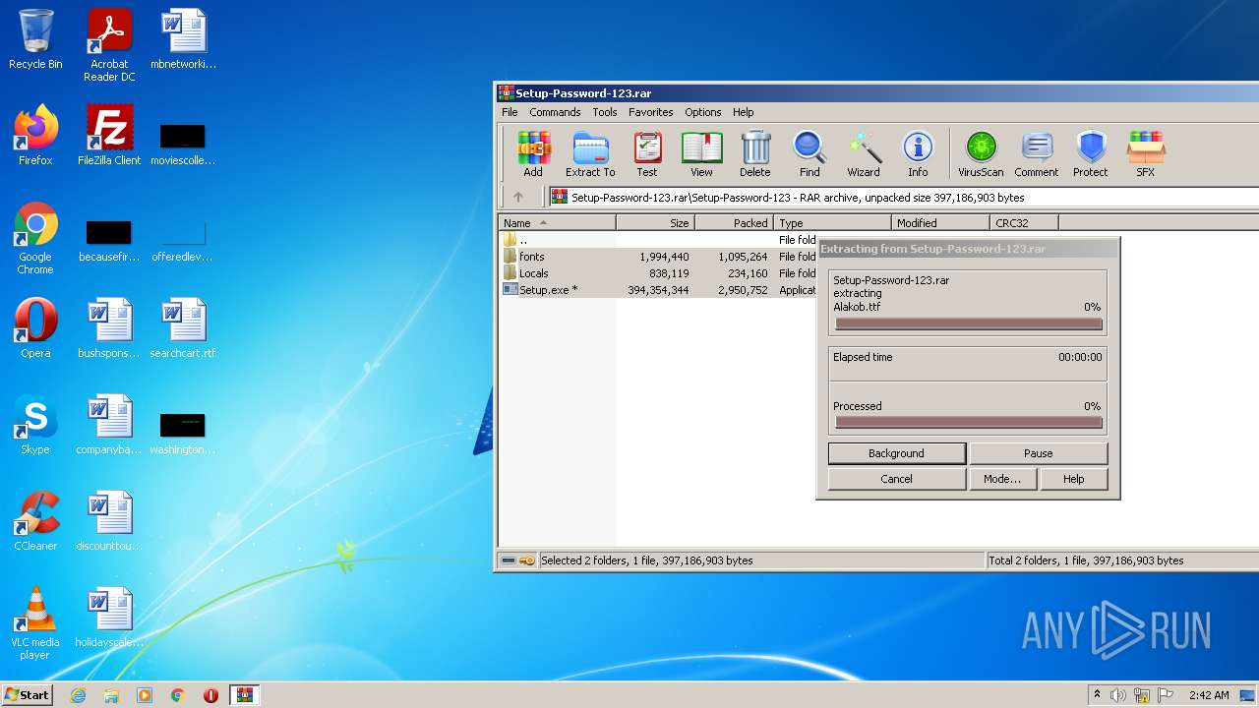
Task: Click the Test archive icon
Action: point(647,154)
